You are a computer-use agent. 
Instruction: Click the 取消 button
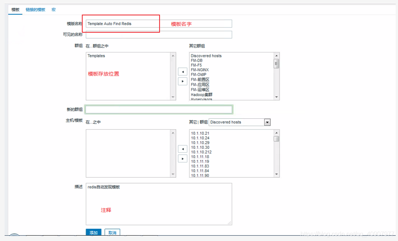[112, 232]
